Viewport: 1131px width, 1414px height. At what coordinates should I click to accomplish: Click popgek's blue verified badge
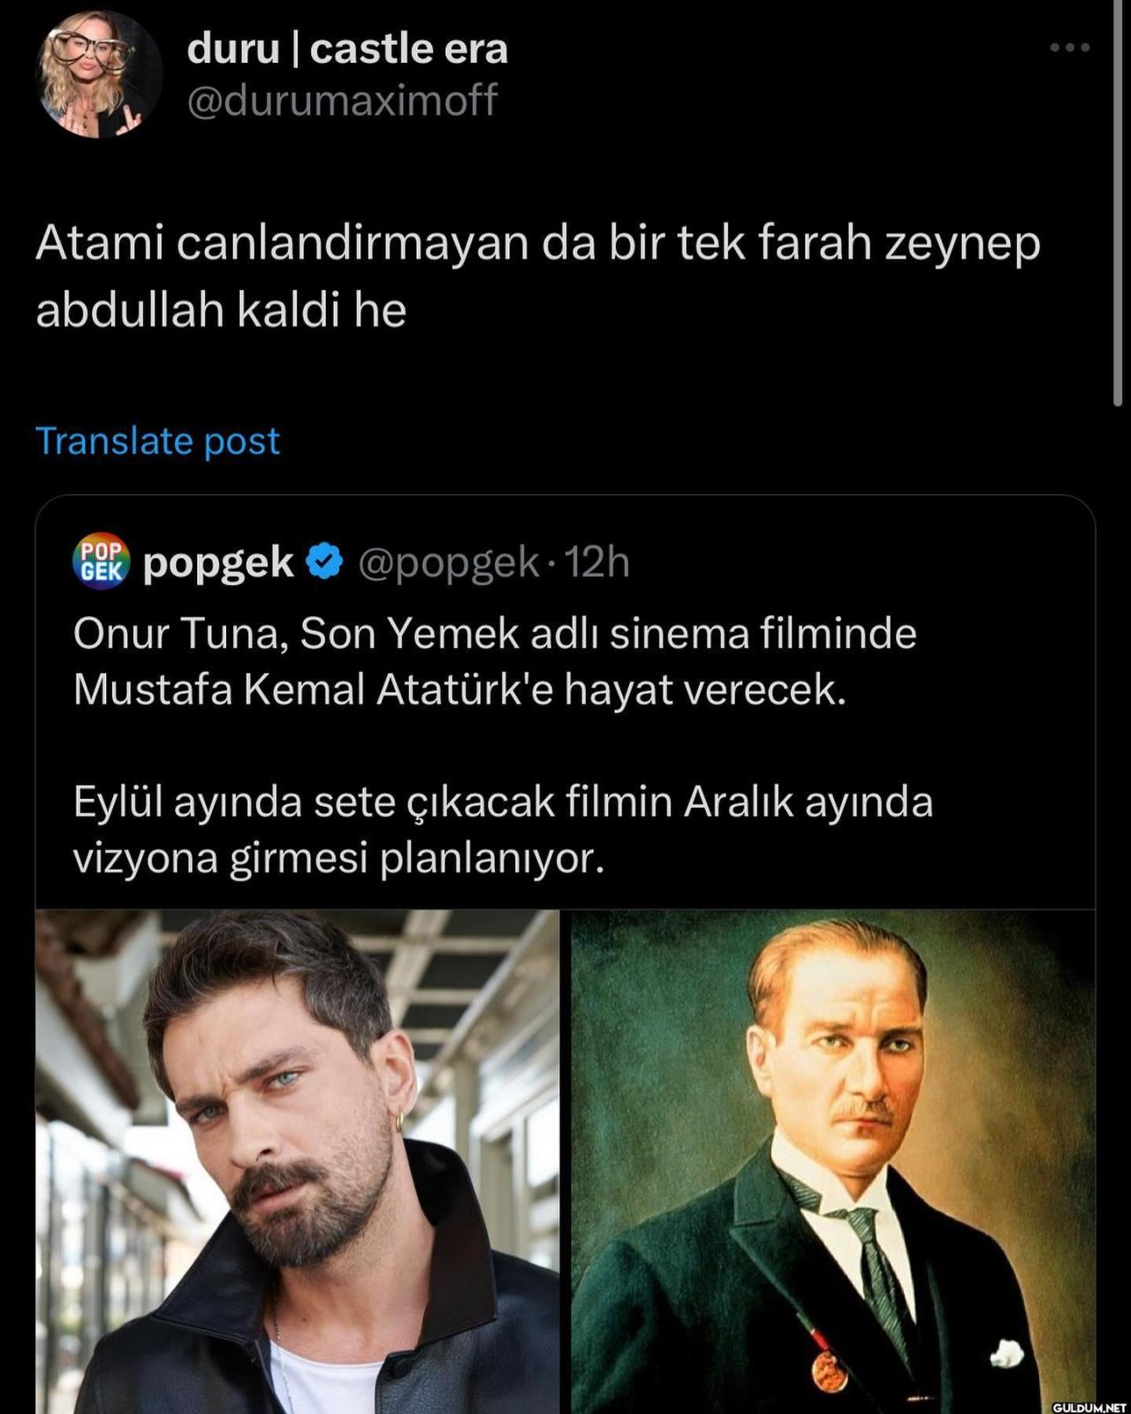pos(324,562)
